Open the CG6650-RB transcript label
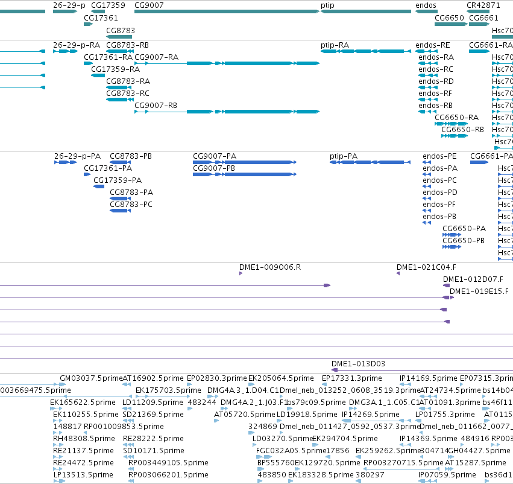513x484 pixels. pyautogui.click(x=462, y=130)
